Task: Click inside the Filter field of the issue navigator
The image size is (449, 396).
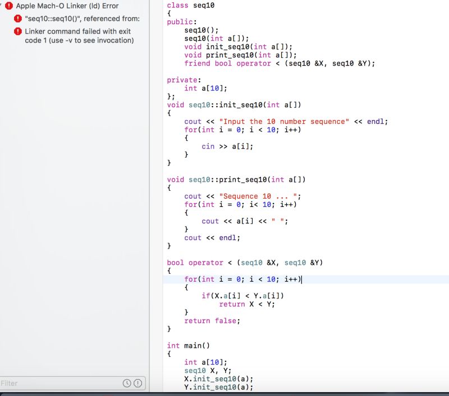Action: pyautogui.click(x=56, y=383)
